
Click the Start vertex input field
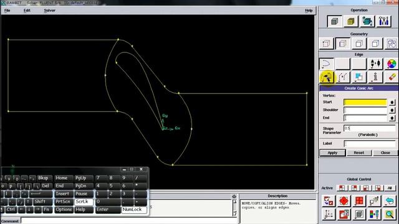point(365,102)
